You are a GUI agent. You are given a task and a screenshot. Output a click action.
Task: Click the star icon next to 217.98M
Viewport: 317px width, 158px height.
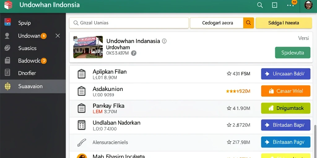(x=229, y=142)
